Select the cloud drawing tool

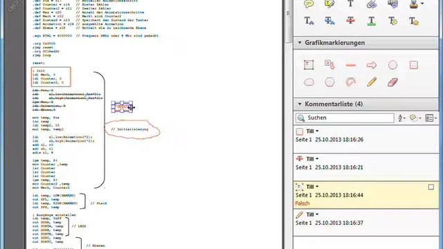tap(309, 82)
